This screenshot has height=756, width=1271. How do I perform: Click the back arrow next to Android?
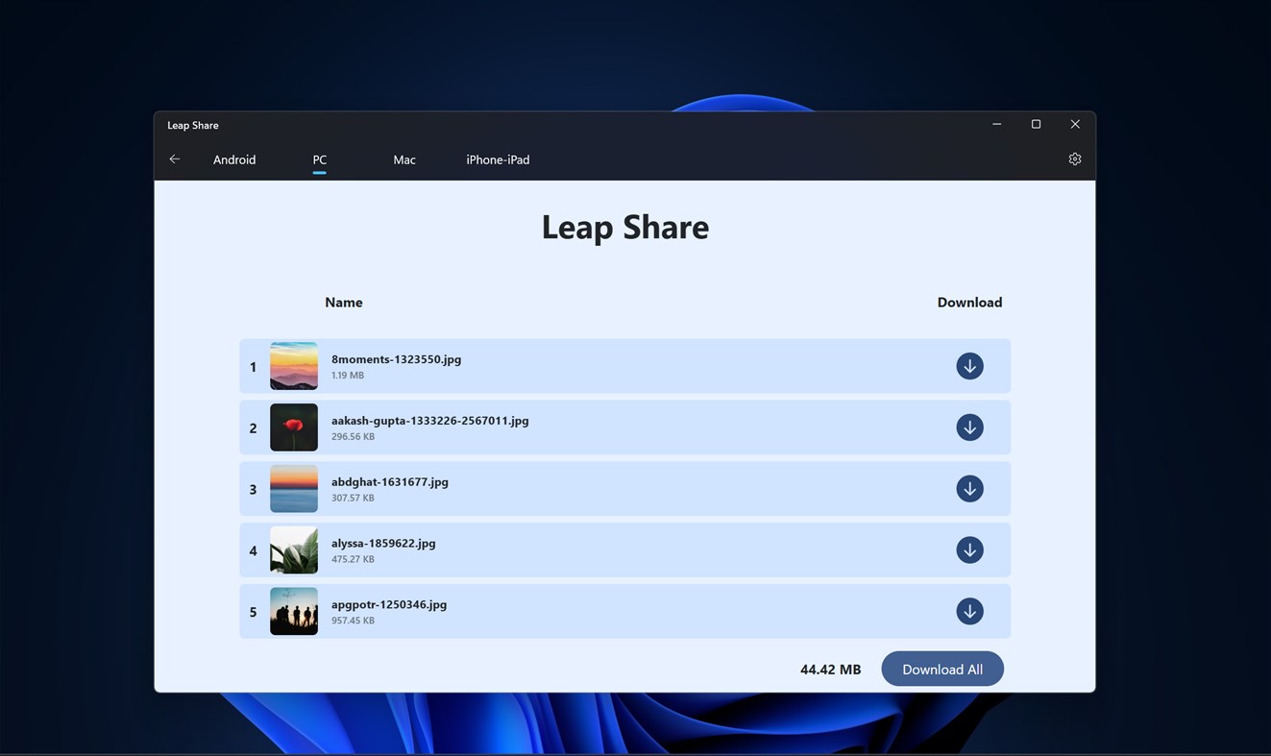174,159
